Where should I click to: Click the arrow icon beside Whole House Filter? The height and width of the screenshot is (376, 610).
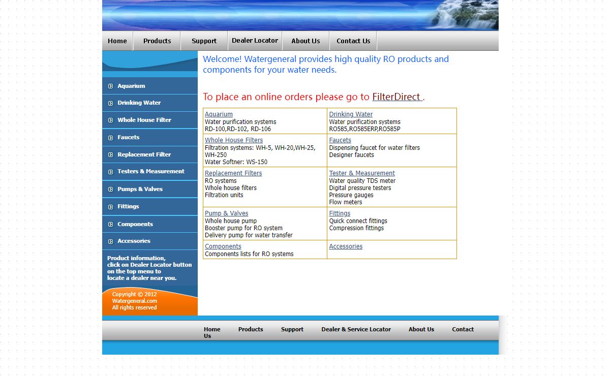point(110,120)
